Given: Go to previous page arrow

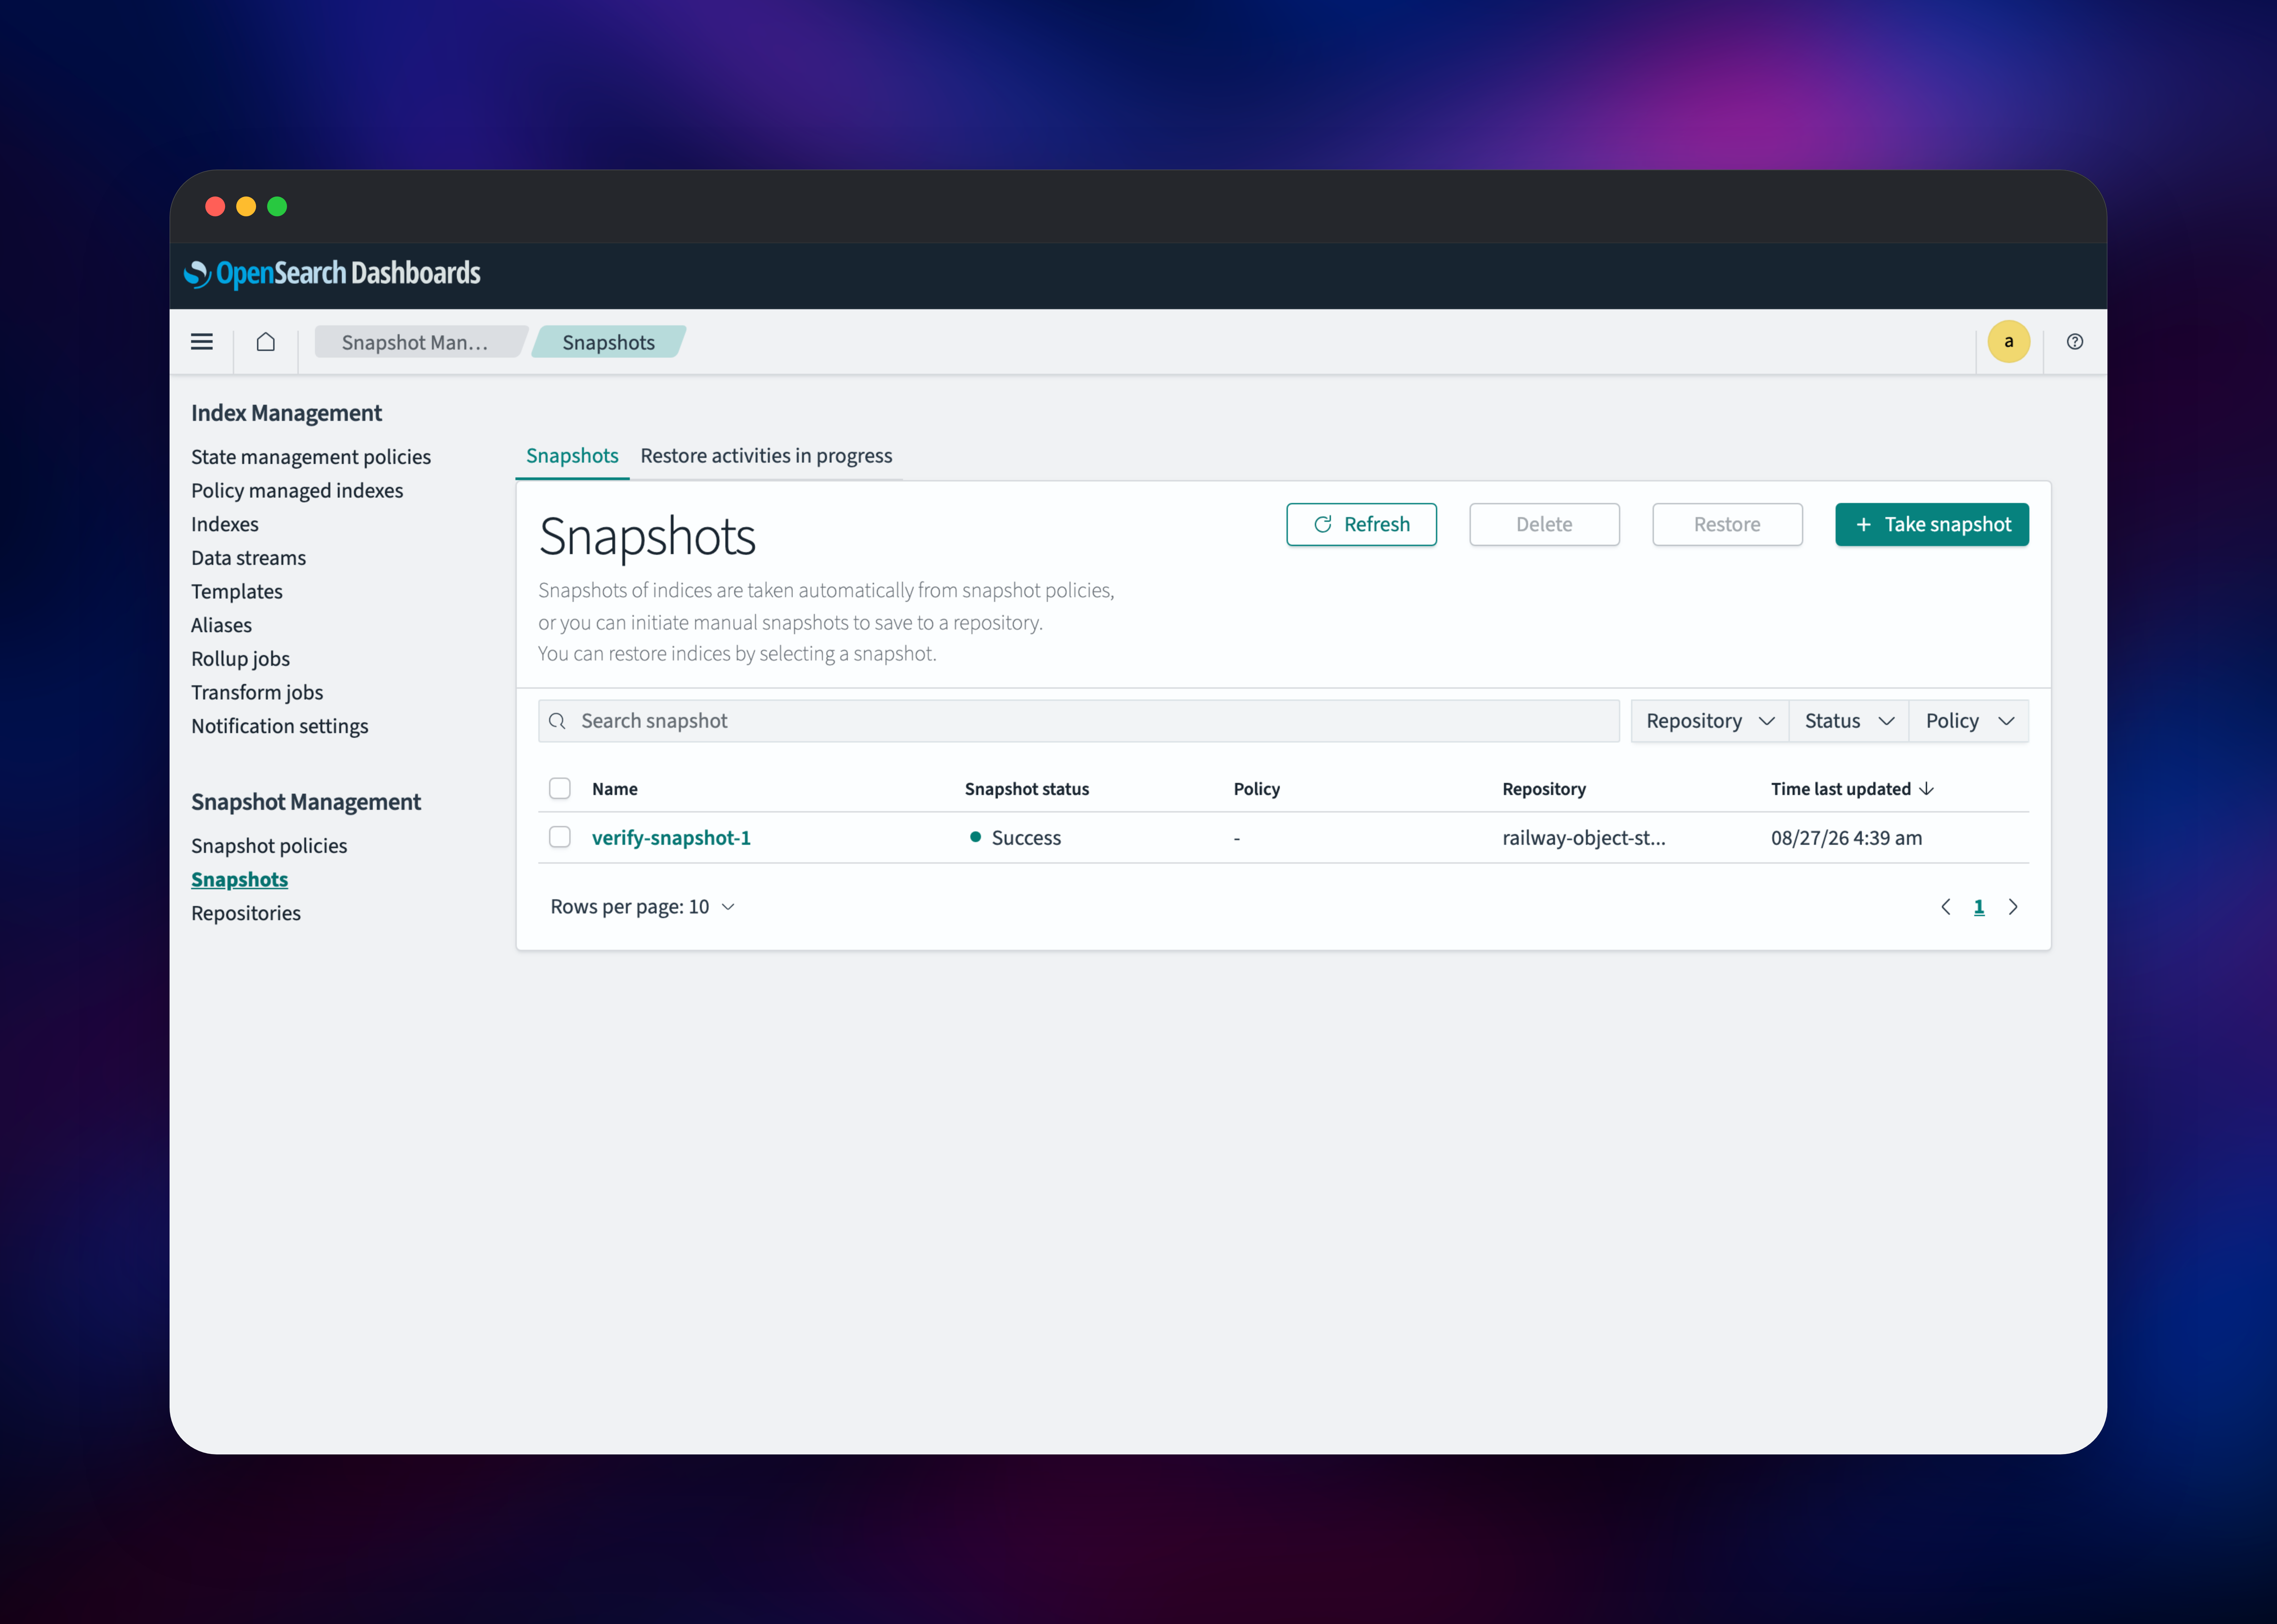Looking at the screenshot, I should (x=1946, y=907).
